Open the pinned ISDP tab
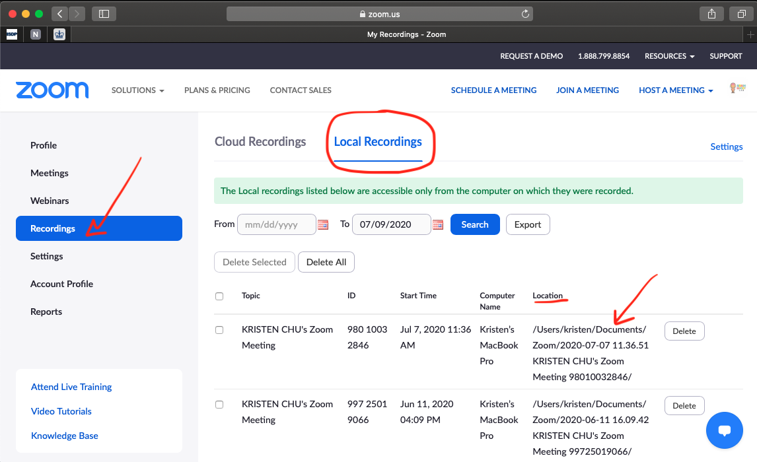 coord(12,34)
